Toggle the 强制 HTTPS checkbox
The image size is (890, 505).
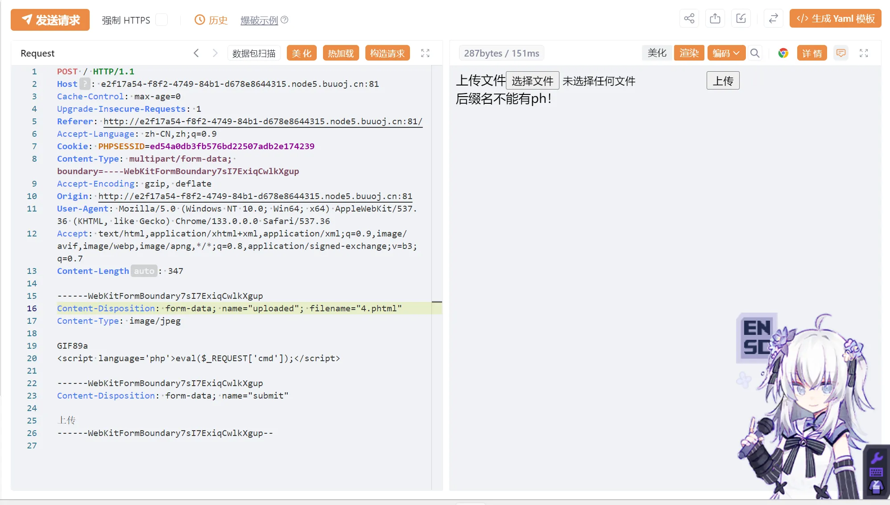click(x=161, y=20)
